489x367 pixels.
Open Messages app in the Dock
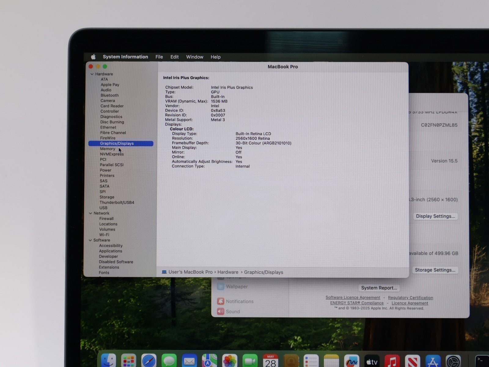coord(169,361)
